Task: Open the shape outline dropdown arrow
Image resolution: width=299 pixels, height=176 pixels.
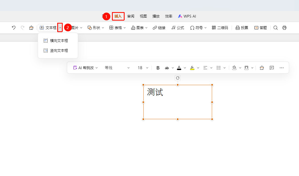Action: (252, 68)
